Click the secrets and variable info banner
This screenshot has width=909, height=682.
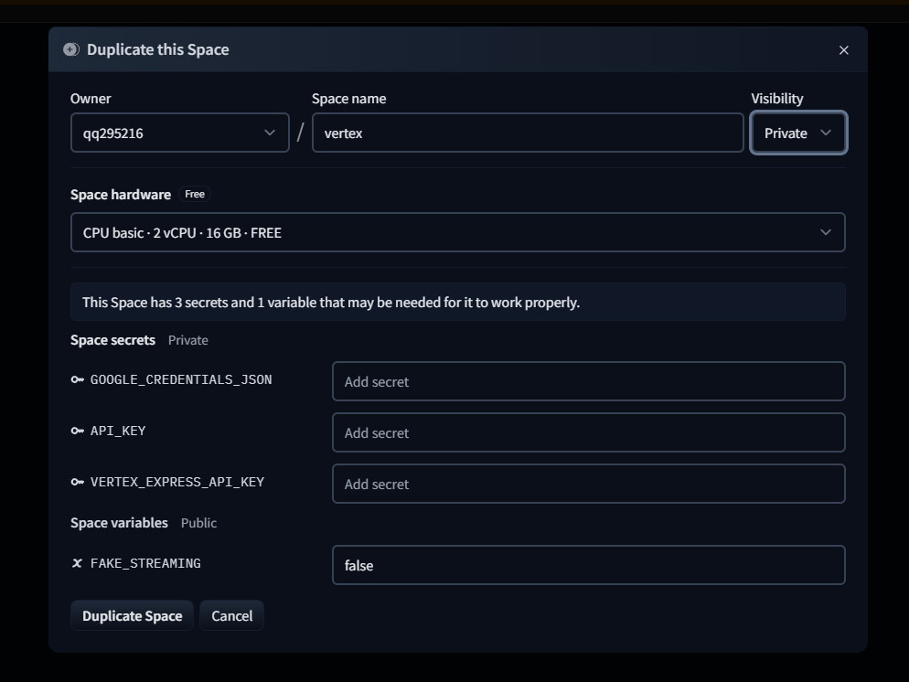pos(457,302)
